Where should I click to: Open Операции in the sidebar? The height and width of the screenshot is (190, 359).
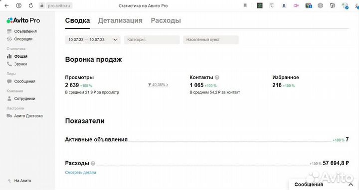(x=23, y=39)
